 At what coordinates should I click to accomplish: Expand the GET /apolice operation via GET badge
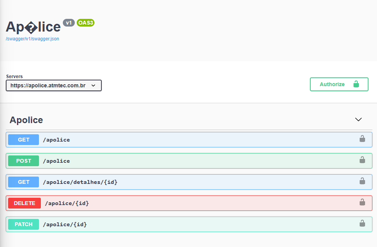point(24,140)
